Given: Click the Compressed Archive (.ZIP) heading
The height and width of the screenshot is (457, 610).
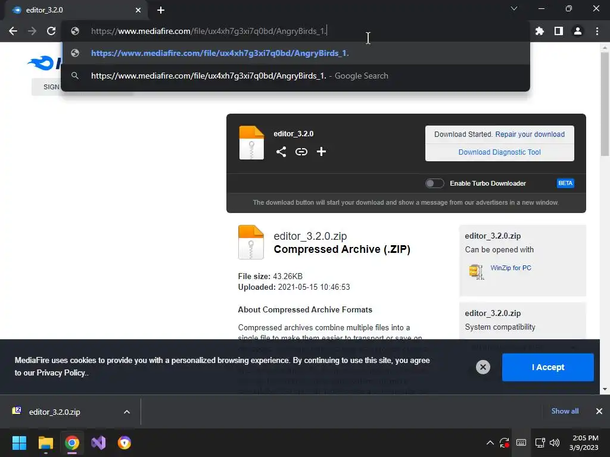Looking at the screenshot, I should pyautogui.click(x=342, y=249).
